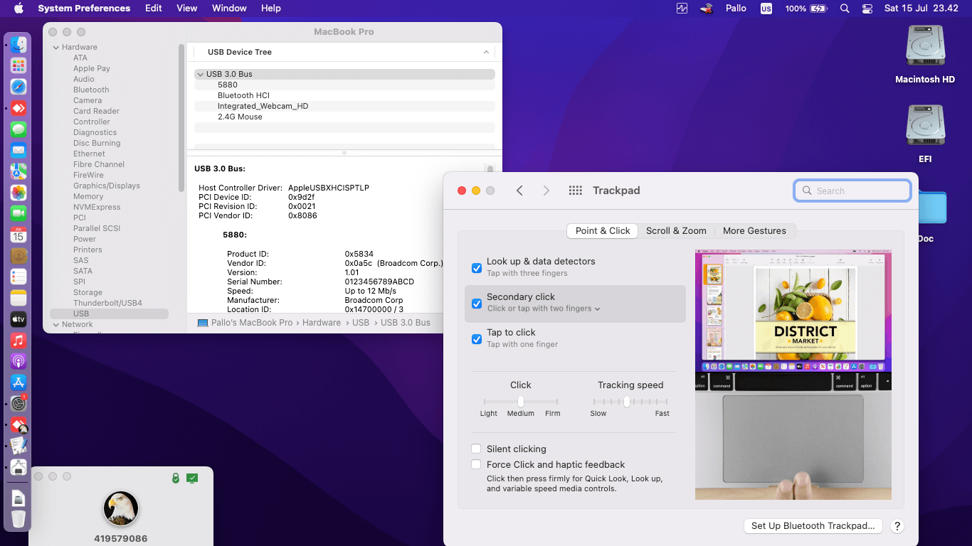Switch to the Scroll & Zoom tab
This screenshot has width=972, height=546.
coord(676,230)
